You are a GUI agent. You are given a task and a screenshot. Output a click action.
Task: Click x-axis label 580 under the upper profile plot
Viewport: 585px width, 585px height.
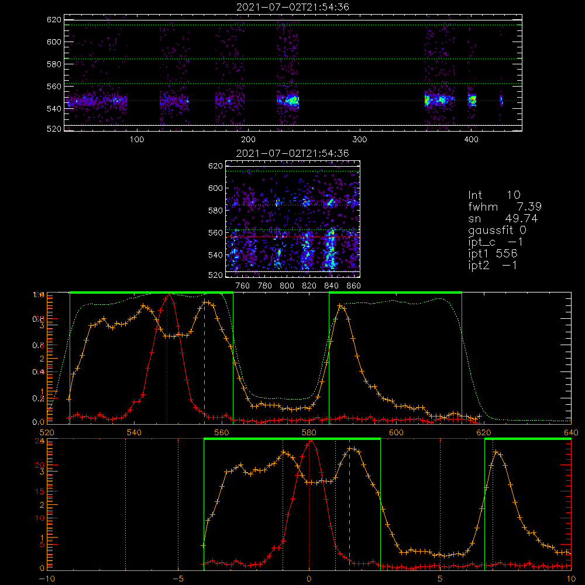point(309,432)
